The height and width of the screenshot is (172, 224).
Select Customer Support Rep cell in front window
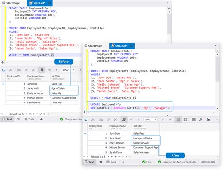point(146,147)
